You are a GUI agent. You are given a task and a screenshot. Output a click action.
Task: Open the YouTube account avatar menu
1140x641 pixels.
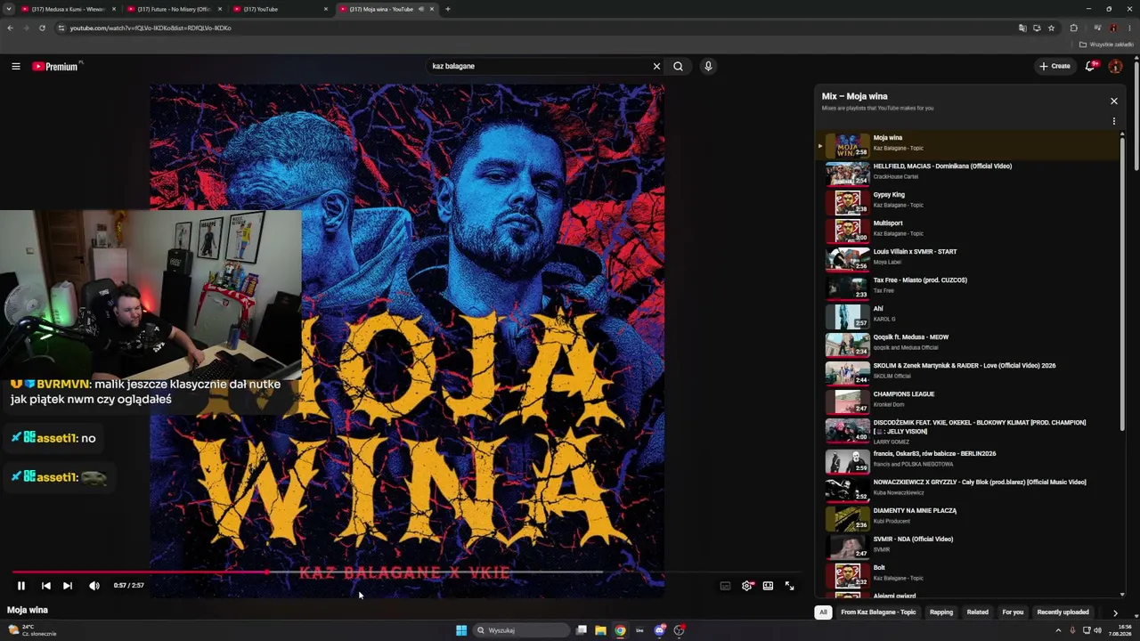click(x=1115, y=66)
